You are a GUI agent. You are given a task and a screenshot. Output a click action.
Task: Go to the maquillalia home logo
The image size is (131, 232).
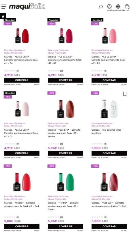tap(27, 7)
